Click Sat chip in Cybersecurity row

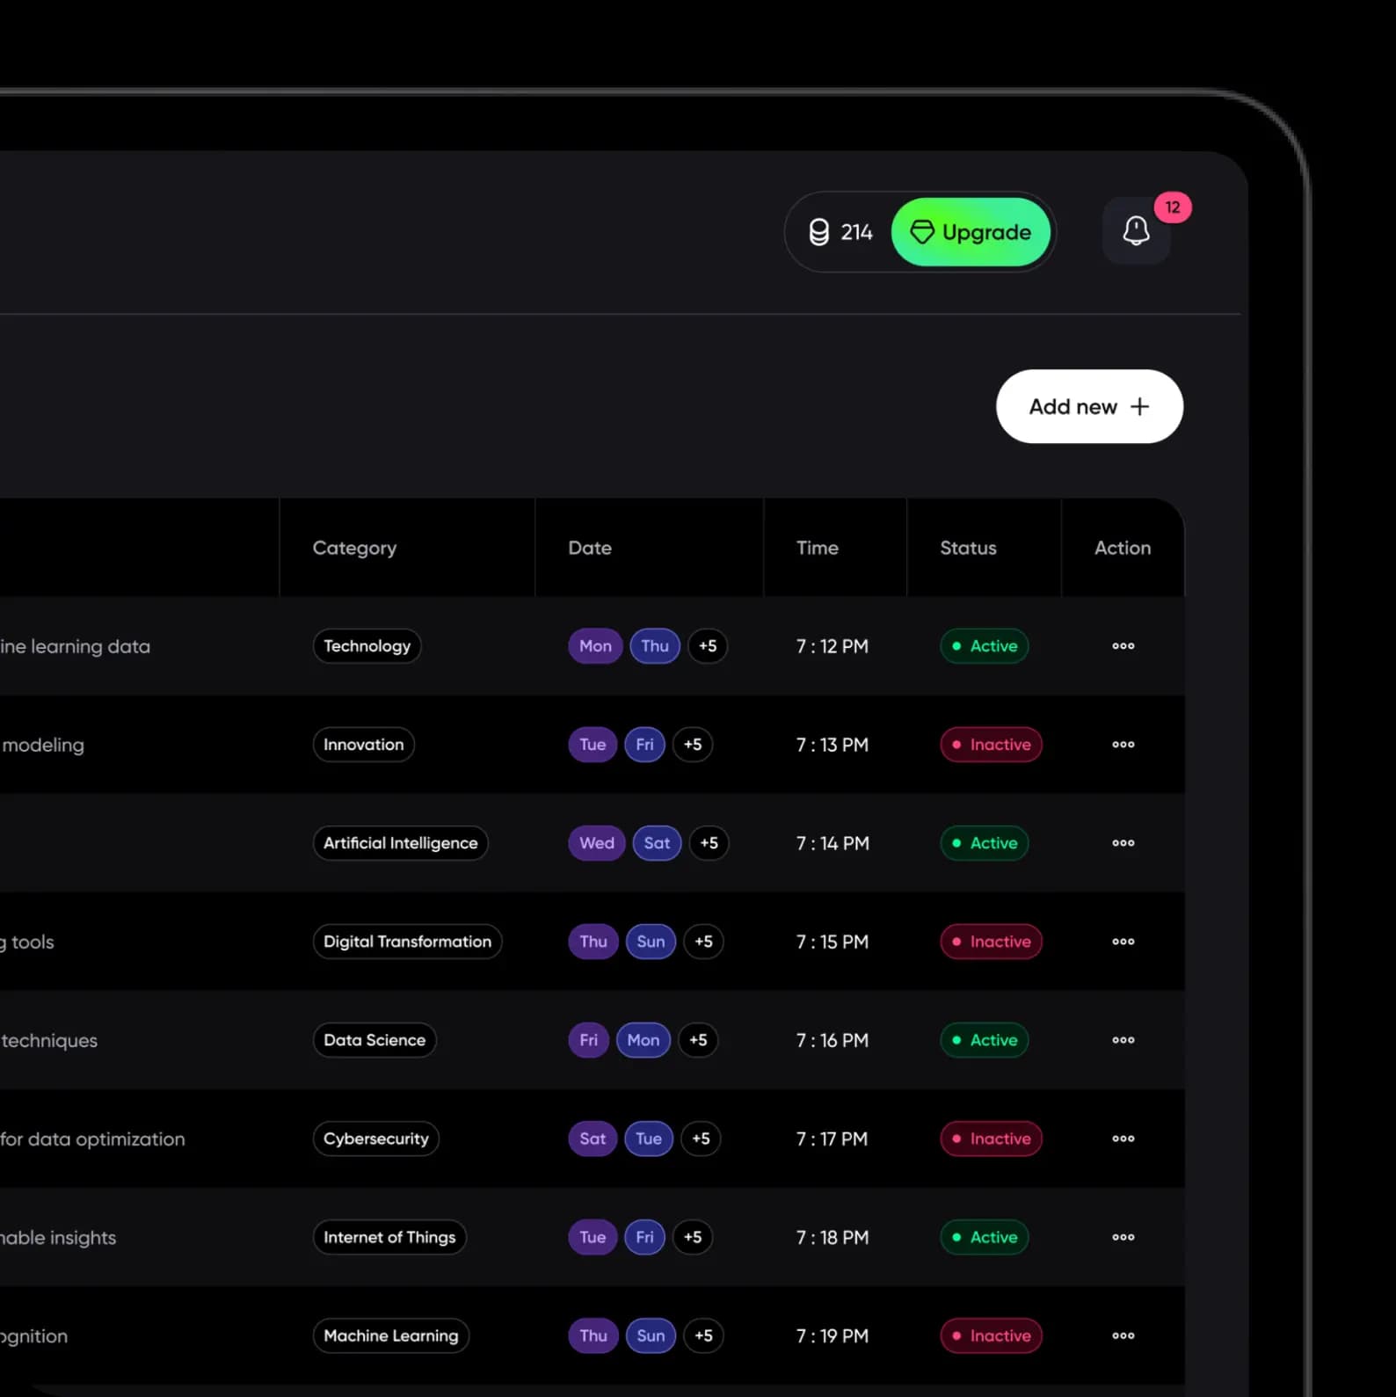click(x=593, y=1139)
